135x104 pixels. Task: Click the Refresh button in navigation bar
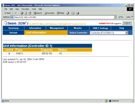point(13,33)
